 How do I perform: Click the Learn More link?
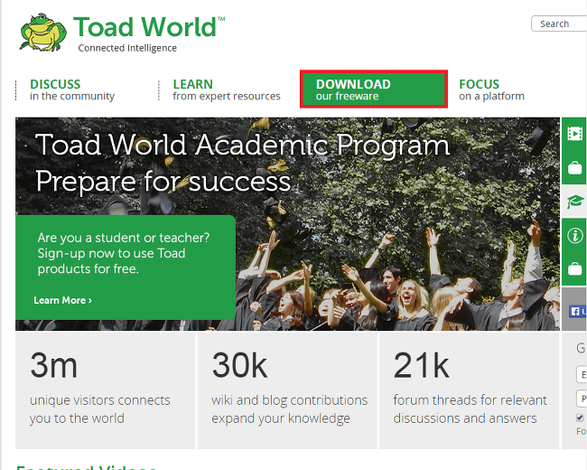(62, 300)
